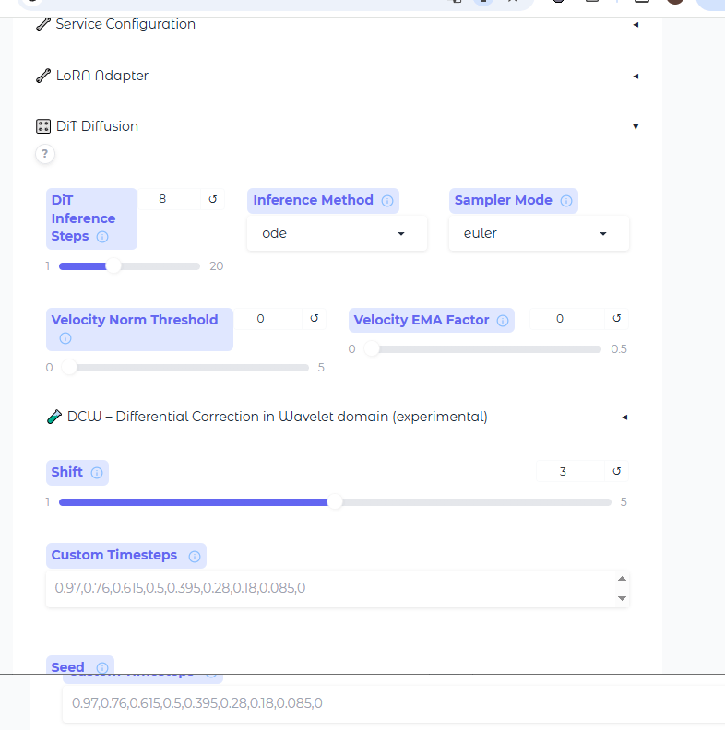This screenshot has width=725, height=730.
Task: Click the Seed label
Action: (x=67, y=667)
